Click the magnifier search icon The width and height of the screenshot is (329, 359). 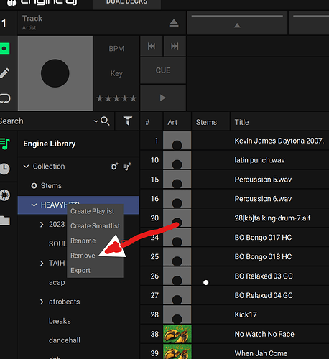tap(105, 121)
